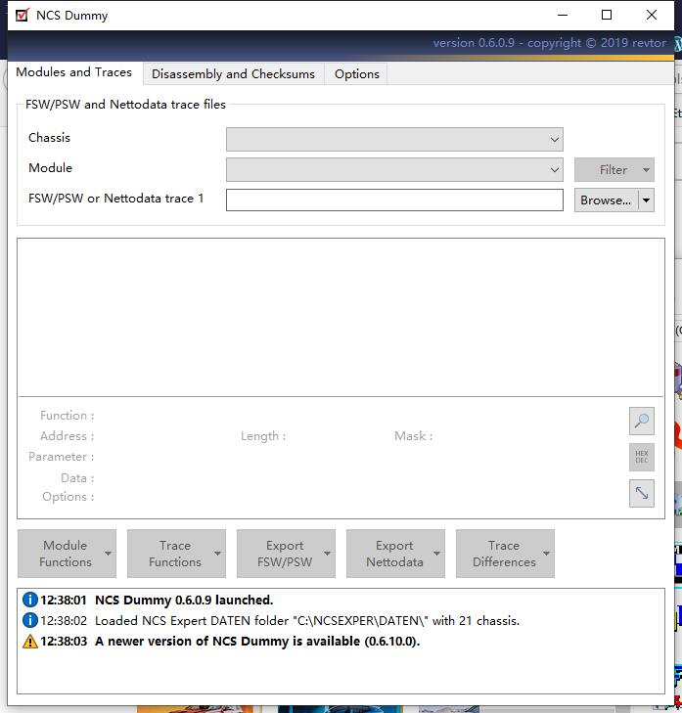Open the Module dropdown
This screenshot has height=713, width=682.
pyautogui.click(x=394, y=169)
